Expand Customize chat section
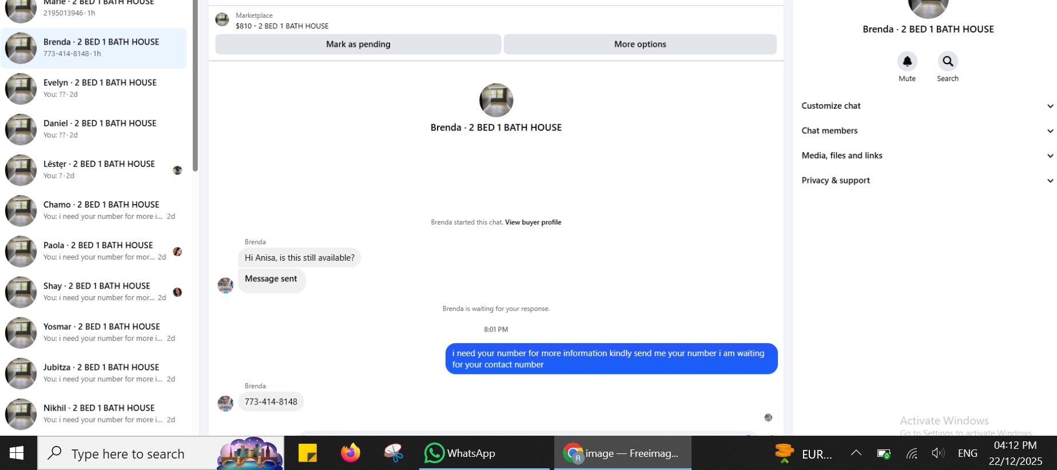Viewport: 1057px width, 470px height. click(x=927, y=106)
